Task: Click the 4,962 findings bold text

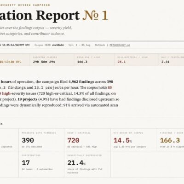Action: coord(81,82)
